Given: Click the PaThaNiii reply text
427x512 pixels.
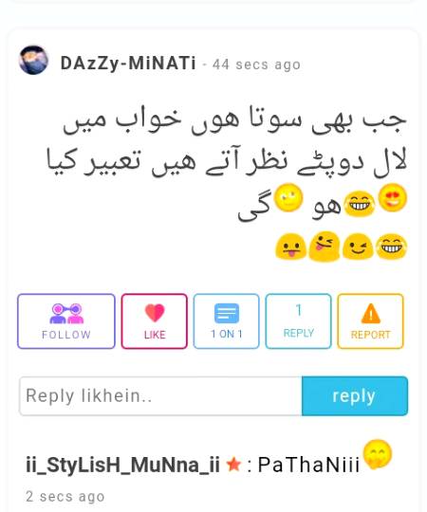Looking at the screenshot, I should [308, 465].
